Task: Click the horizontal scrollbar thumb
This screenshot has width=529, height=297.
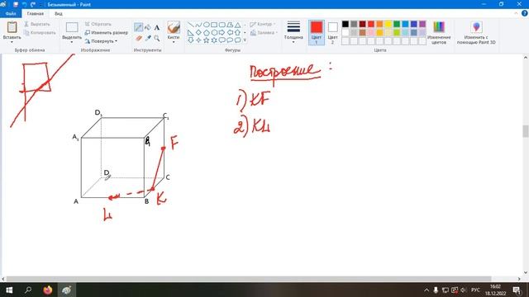Action: point(249,279)
